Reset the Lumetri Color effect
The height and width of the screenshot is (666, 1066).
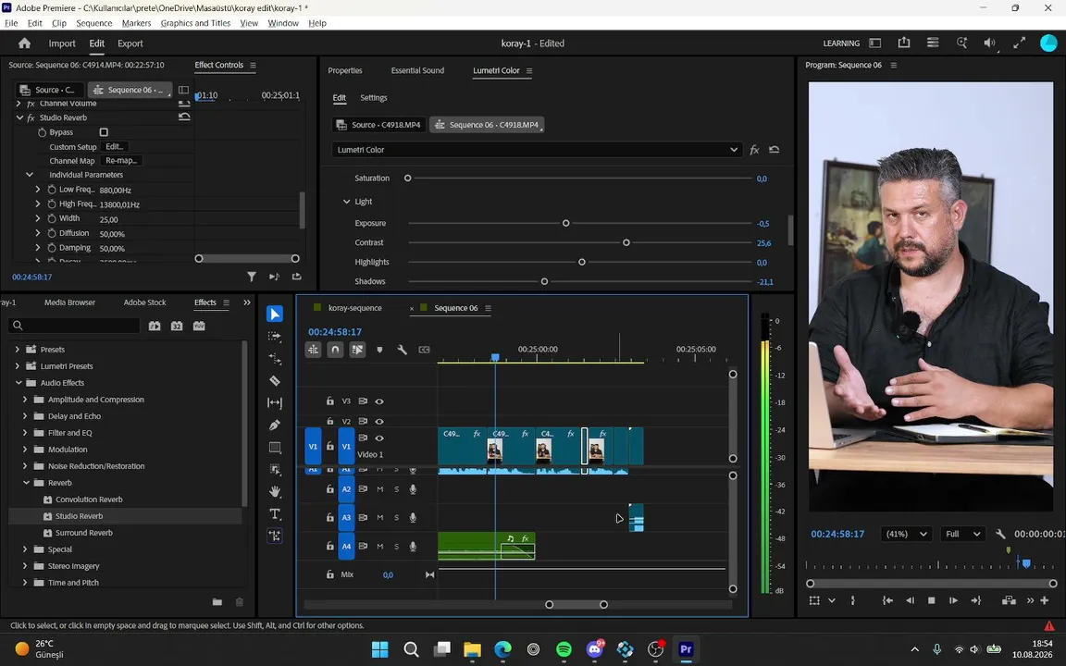pyautogui.click(x=774, y=150)
